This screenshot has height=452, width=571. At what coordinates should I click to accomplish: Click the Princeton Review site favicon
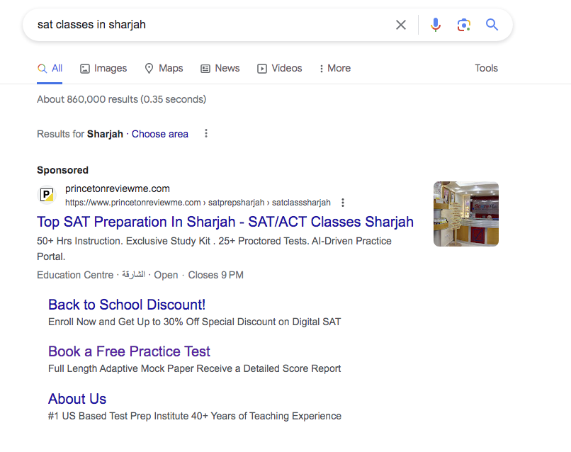tap(46, 195)
